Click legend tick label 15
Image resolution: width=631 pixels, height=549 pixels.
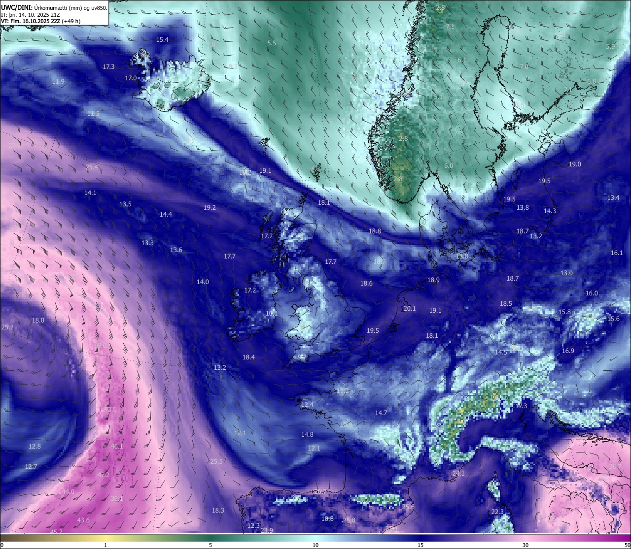click(421, 545)
